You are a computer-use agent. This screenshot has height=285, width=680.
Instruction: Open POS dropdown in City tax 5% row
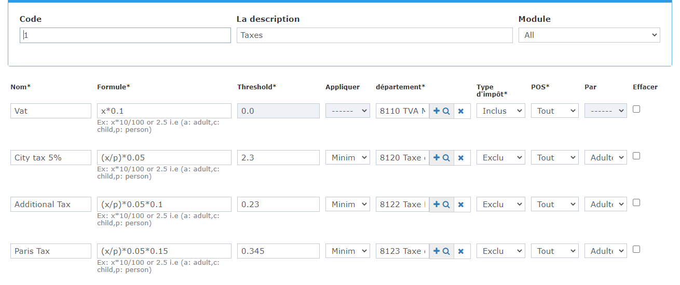(554, 158)
